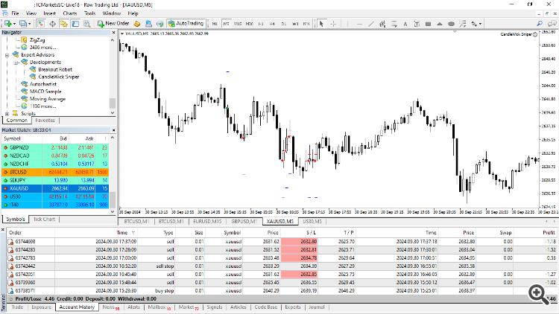
Task: Open the chat bubbles icon
Action: [x=552, y=24]
